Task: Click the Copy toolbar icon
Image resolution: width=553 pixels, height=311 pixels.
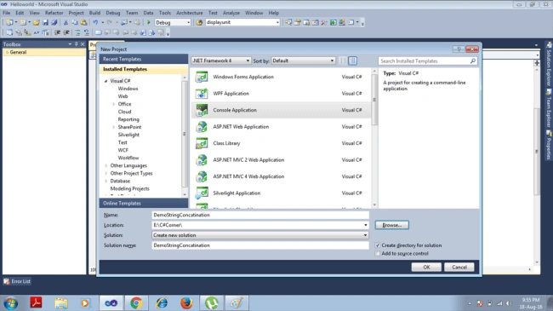Action: point(75,22)
